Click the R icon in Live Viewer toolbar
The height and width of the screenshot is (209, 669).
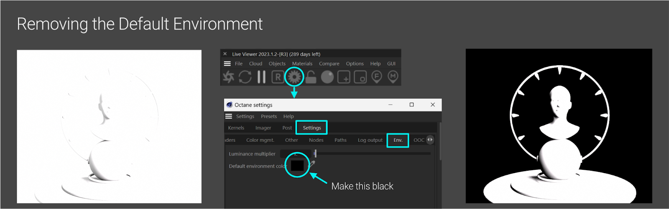pyautogui.click(x=278, y=77)
